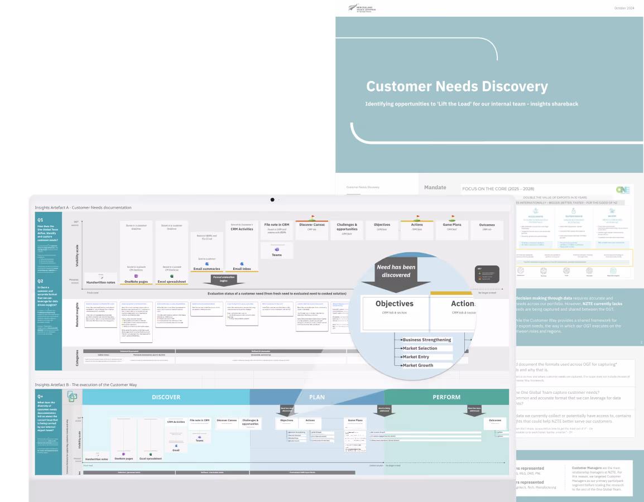
Task: Click the green ONE logo on Mandate slide
Action: click(x=623, y=189)
